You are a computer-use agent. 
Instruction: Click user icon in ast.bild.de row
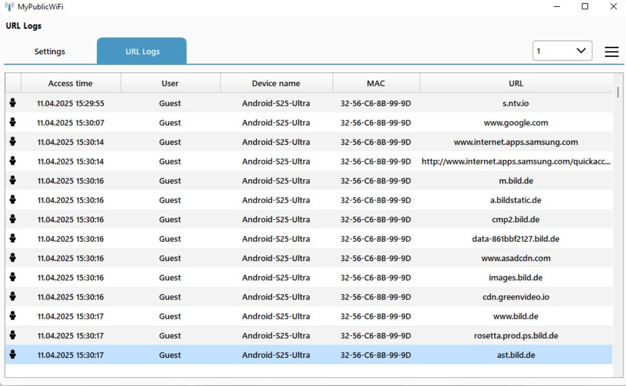click(12, 355)
